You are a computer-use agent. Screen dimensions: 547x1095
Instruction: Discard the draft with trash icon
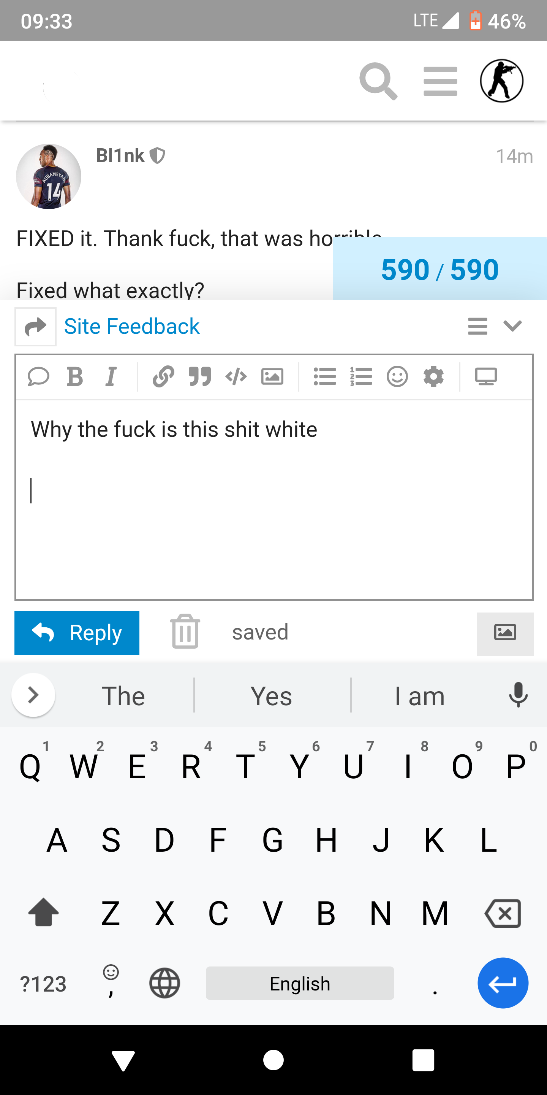coord(185,632)
